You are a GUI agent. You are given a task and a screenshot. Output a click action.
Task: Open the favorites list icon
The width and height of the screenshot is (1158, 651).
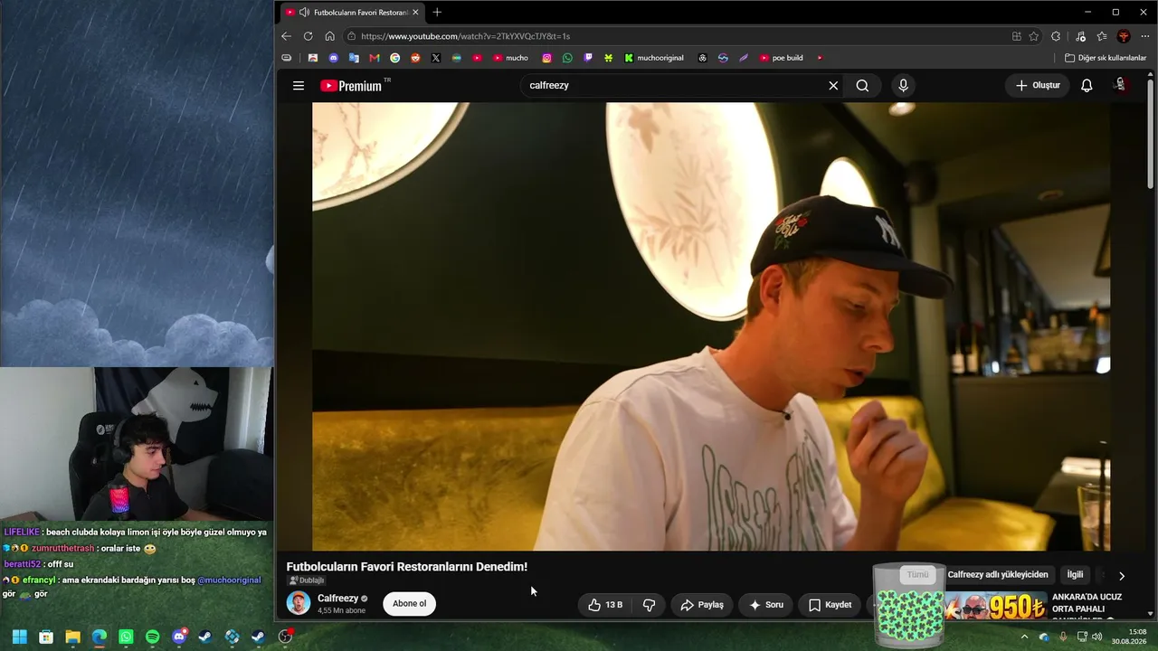click(x=1102, y=36)
